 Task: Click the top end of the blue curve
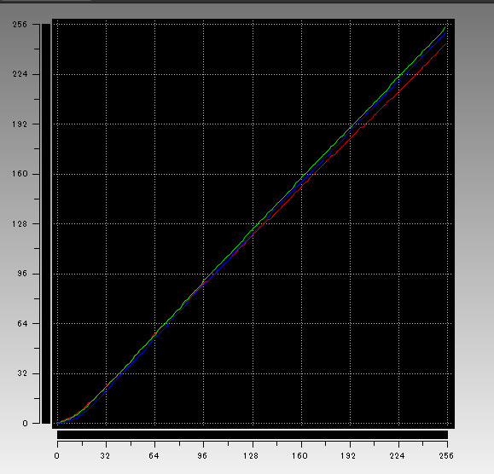coord(446,32)
